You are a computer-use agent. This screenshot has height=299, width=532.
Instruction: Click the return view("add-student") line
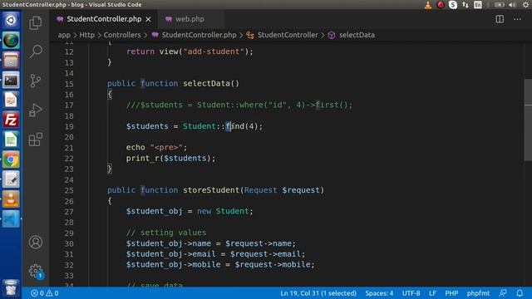[x=190, y=51]
